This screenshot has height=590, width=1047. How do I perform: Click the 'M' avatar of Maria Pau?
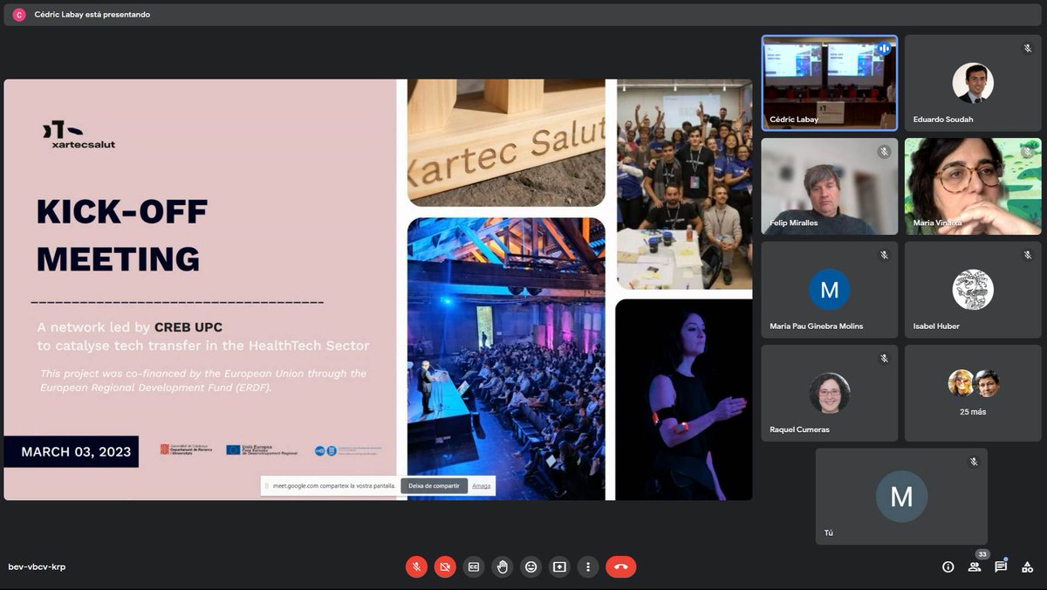point(829,290)
